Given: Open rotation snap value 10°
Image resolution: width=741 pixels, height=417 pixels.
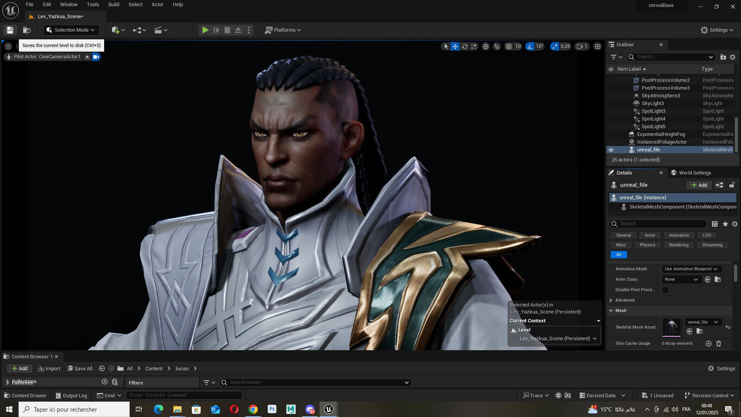Looking at the screenshot, I should [540, 46].
